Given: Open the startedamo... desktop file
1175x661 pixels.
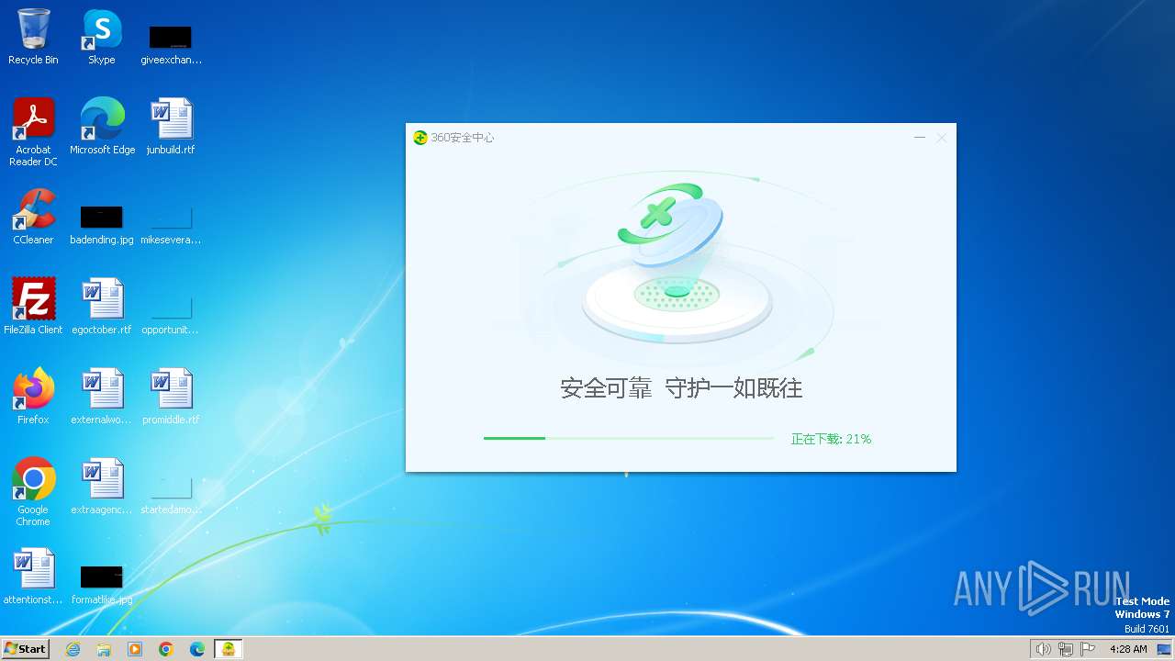Looking at the screenshot, I should coord(171,494).
